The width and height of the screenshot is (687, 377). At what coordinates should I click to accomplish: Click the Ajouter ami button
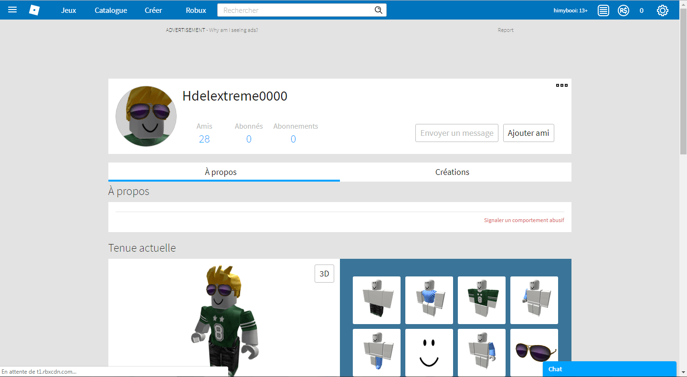click(x=528, y=132)
